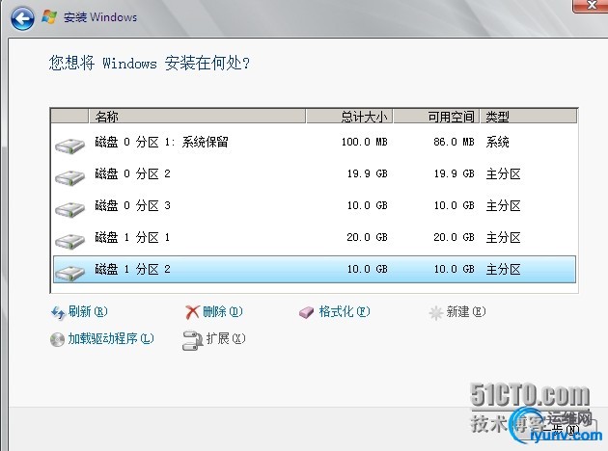
Task: Click drive icon of 磁盘 1 分区 2
Action: (x=69, y=274)
